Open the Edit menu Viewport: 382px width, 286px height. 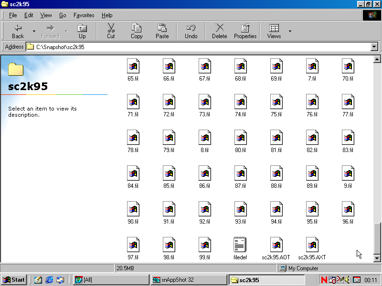point(29,15)
